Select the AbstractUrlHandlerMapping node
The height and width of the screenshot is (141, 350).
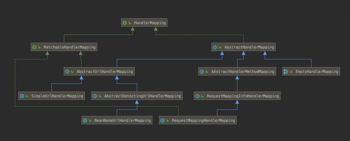click(x=105, y=71)
